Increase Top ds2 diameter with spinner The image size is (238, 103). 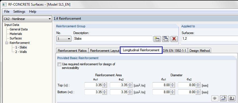pos(198,84)
